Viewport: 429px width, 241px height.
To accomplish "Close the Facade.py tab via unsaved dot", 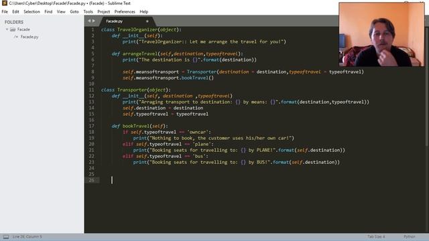I will [147, 21].
